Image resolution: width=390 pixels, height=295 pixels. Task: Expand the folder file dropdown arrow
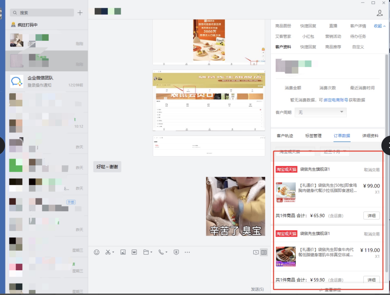click(152, 252)
